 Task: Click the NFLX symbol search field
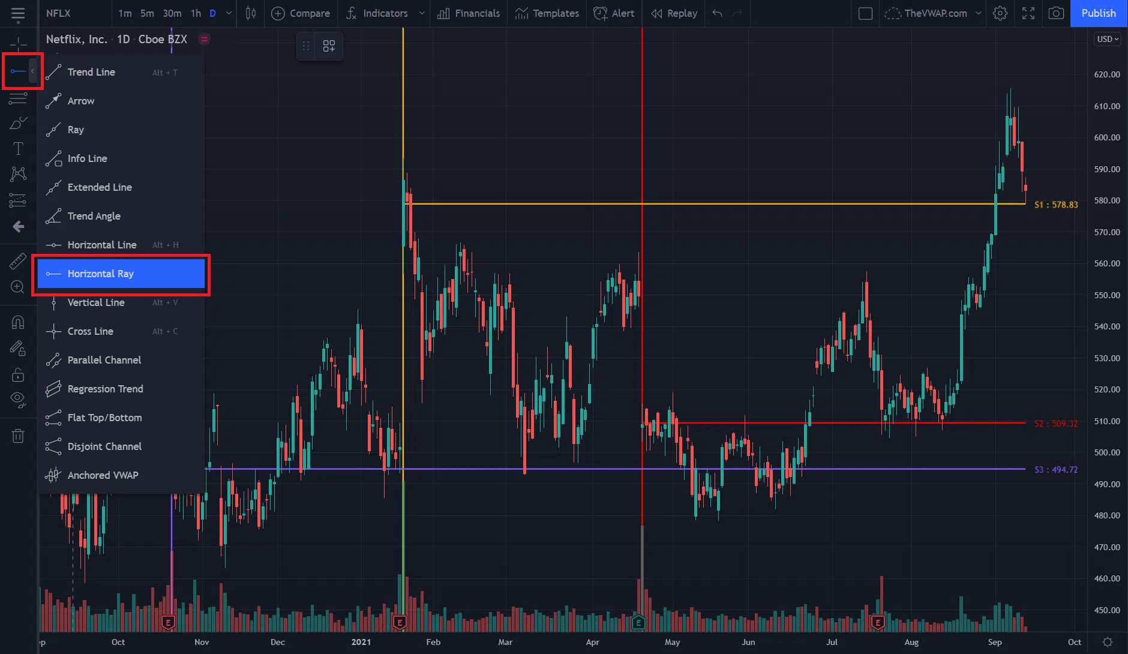[x=76, y=13]
